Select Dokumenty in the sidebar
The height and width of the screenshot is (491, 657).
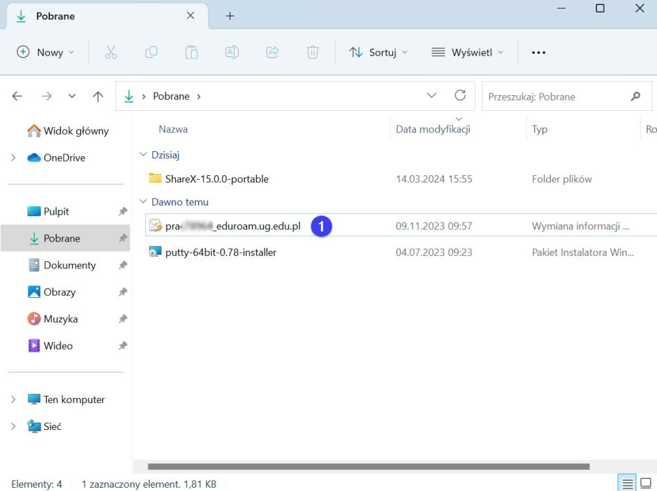pos(69,265)
